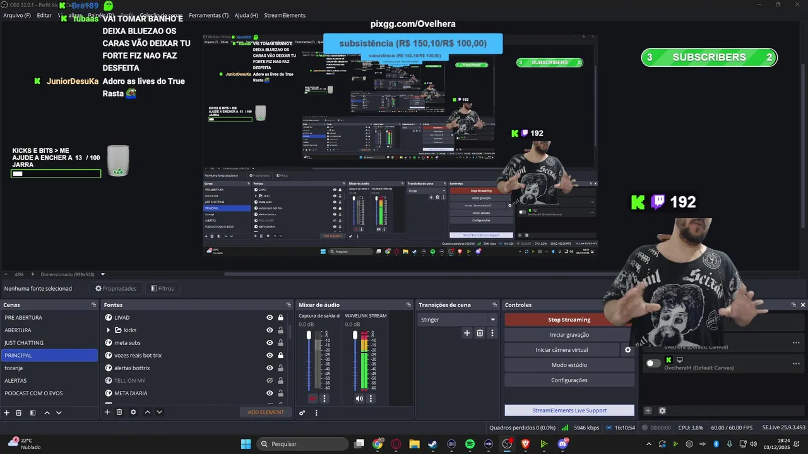Open Captura de saída channel options dots
Viewport: 808px width, 454px height.
point(324,399)
